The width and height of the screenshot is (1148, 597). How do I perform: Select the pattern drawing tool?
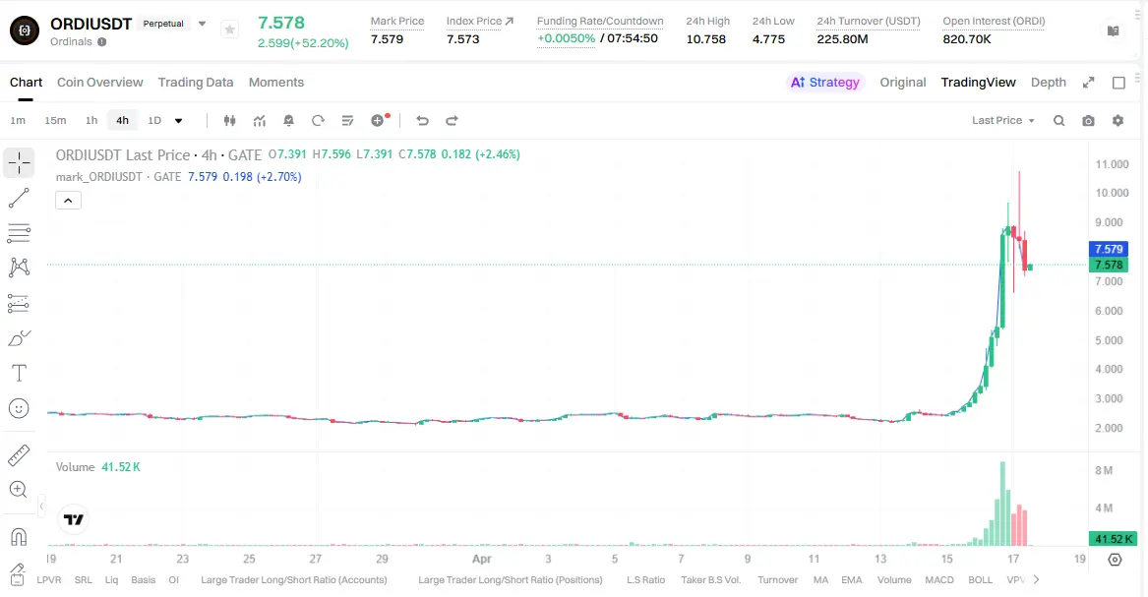[x=19, y=268]
